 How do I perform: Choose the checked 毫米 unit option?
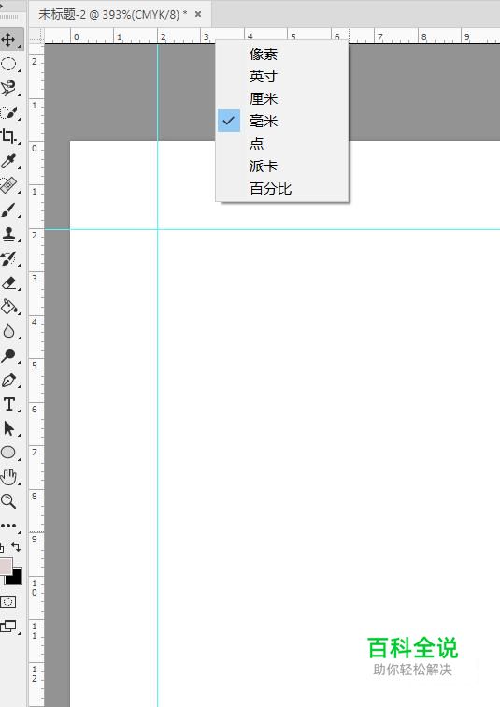[282, 121]
